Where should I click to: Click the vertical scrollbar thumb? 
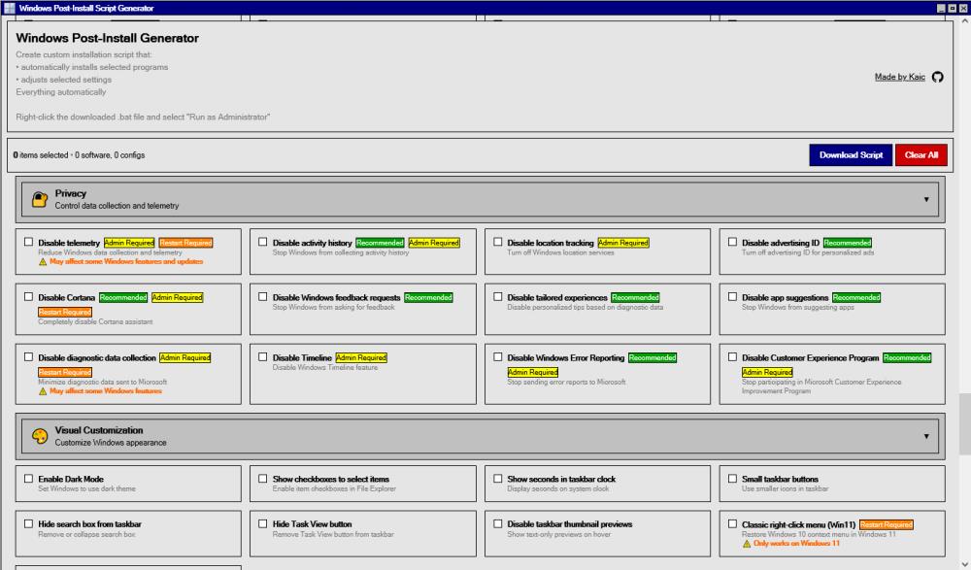pos(965,423)
